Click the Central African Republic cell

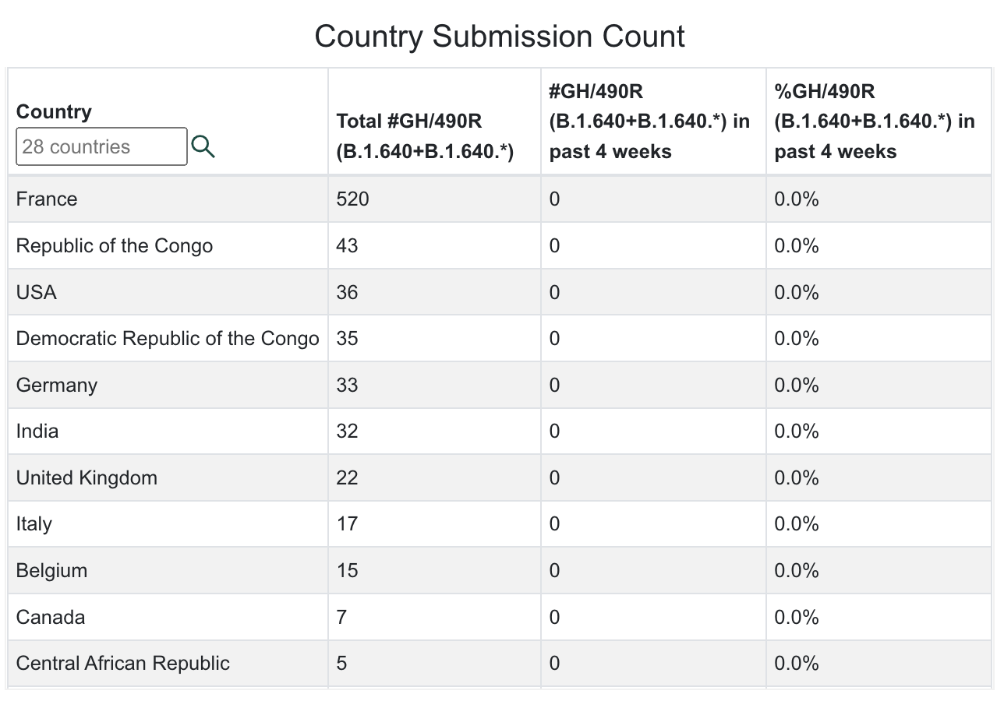pyautogui.click(x=123, y=664)
